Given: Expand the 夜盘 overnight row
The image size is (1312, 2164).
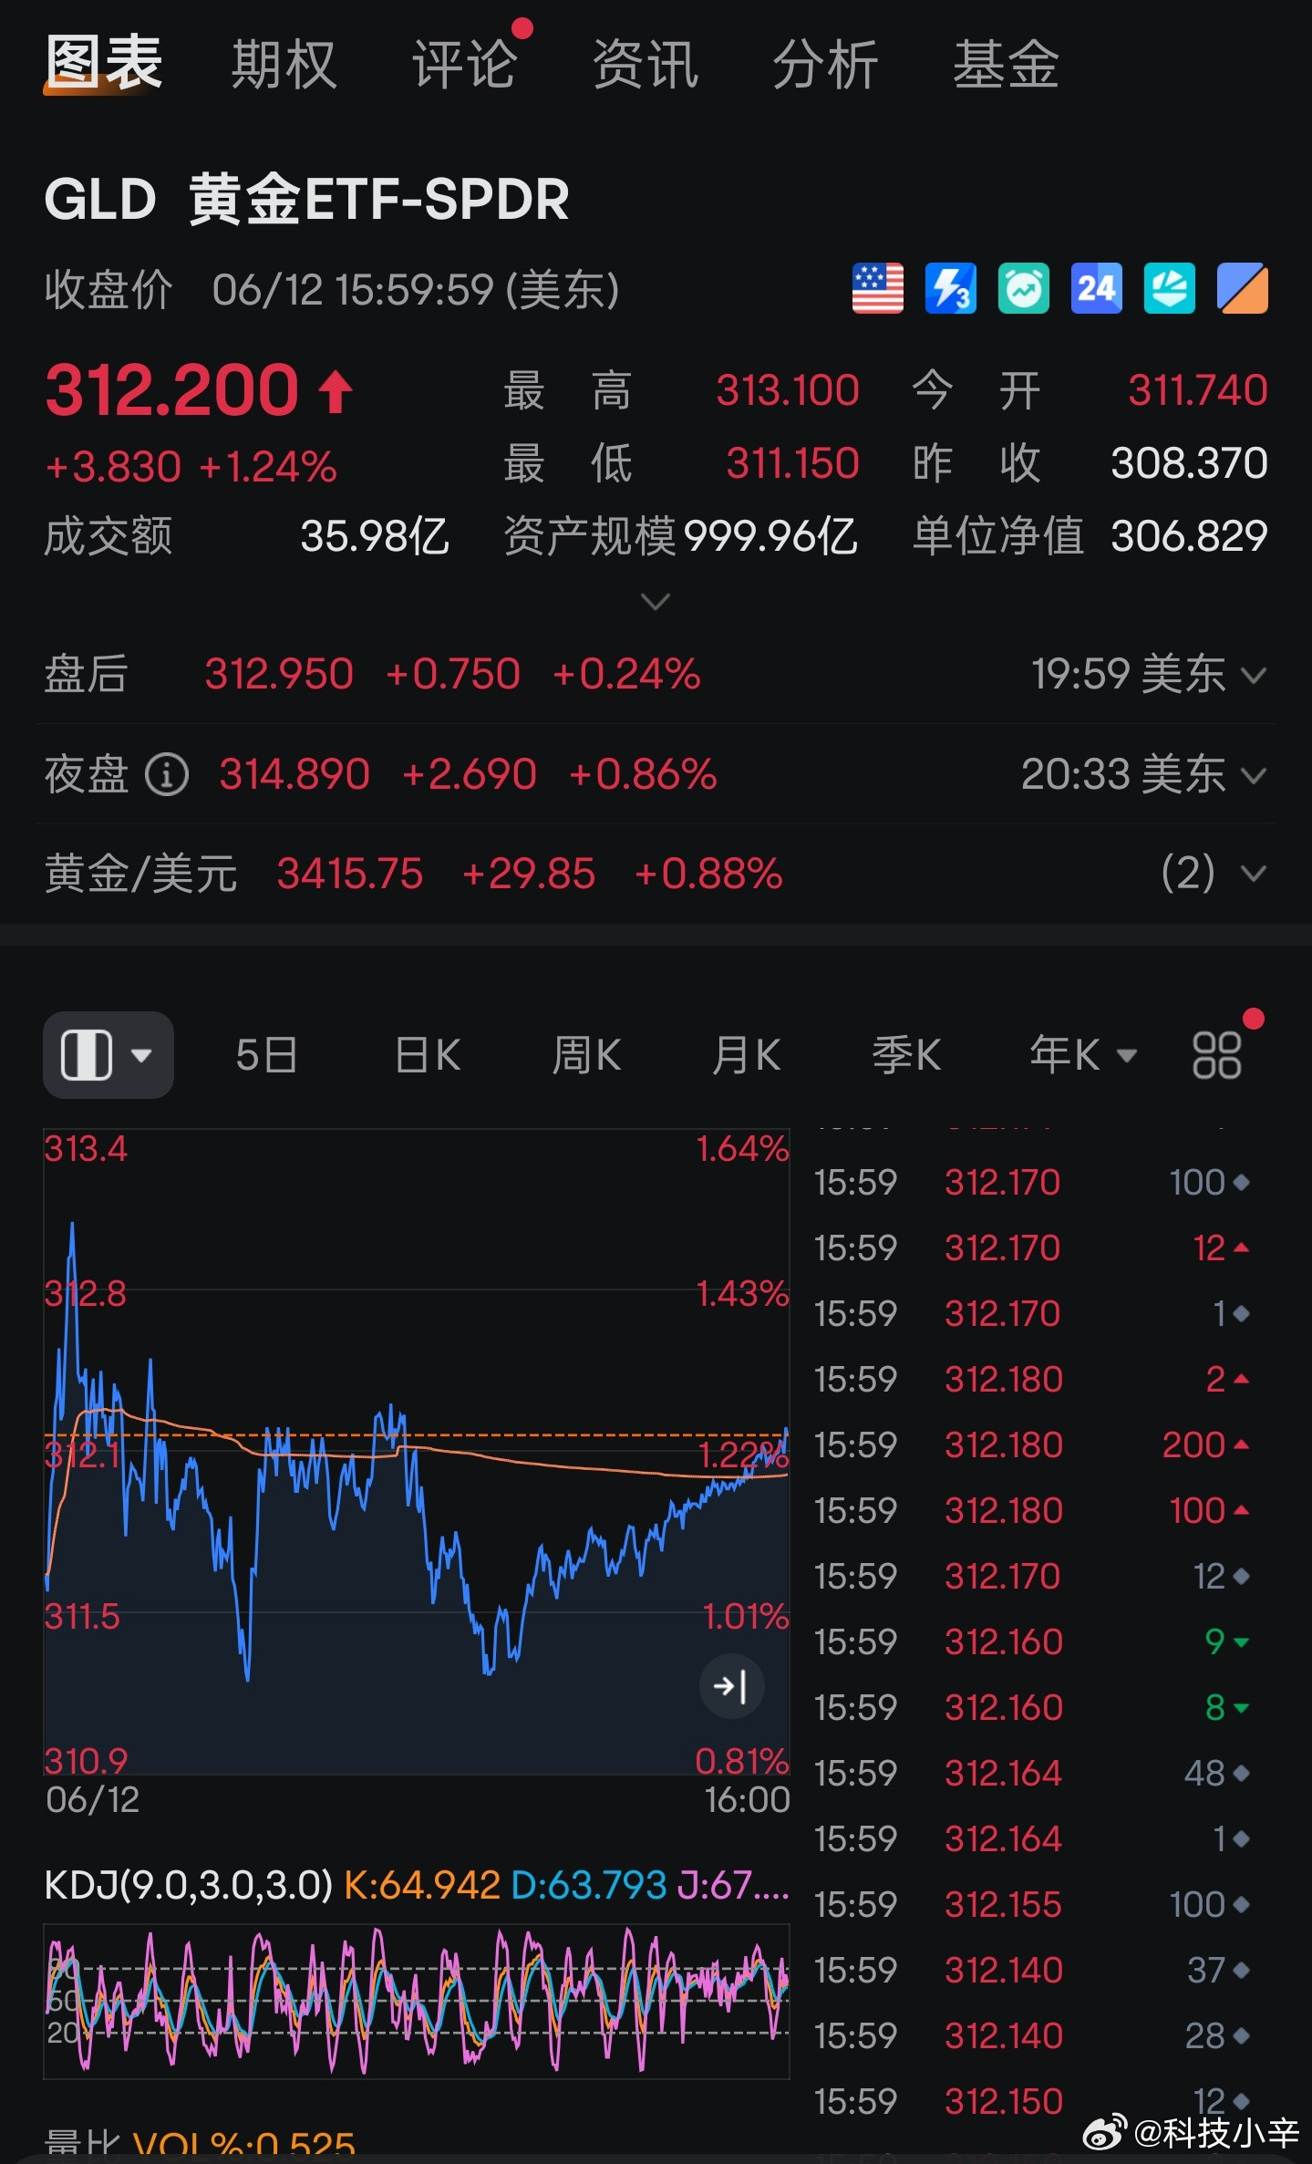Looking at the screenshot, I should click(1255, 776).
